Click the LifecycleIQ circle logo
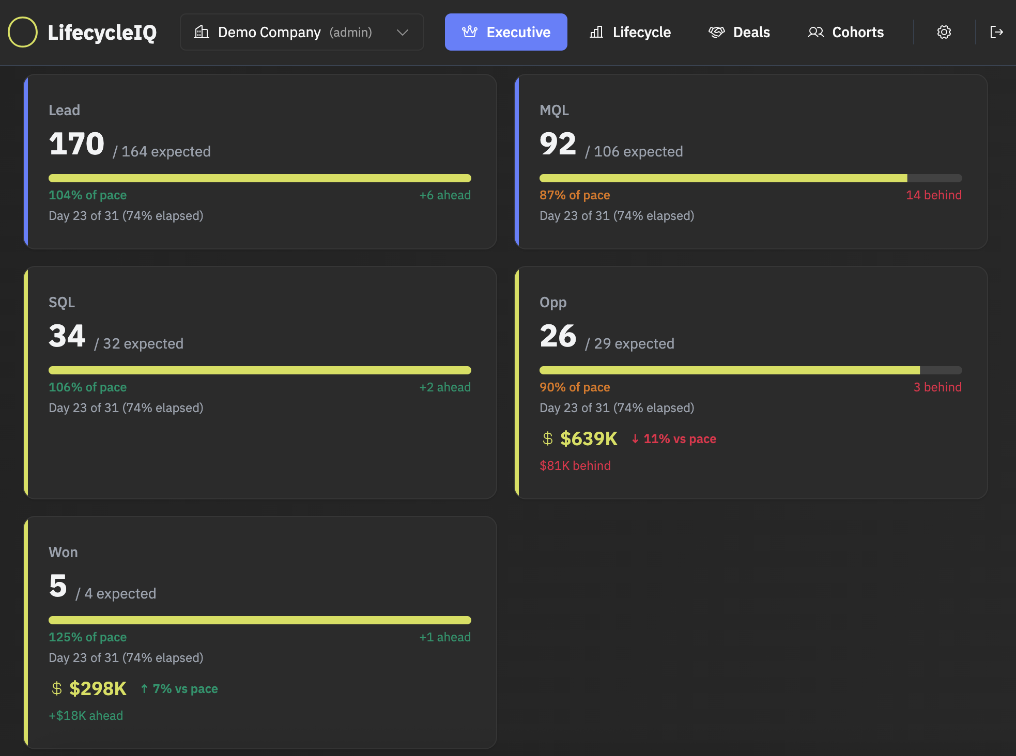The height and width of the screenshot is (756, 1016). point(23,32)
